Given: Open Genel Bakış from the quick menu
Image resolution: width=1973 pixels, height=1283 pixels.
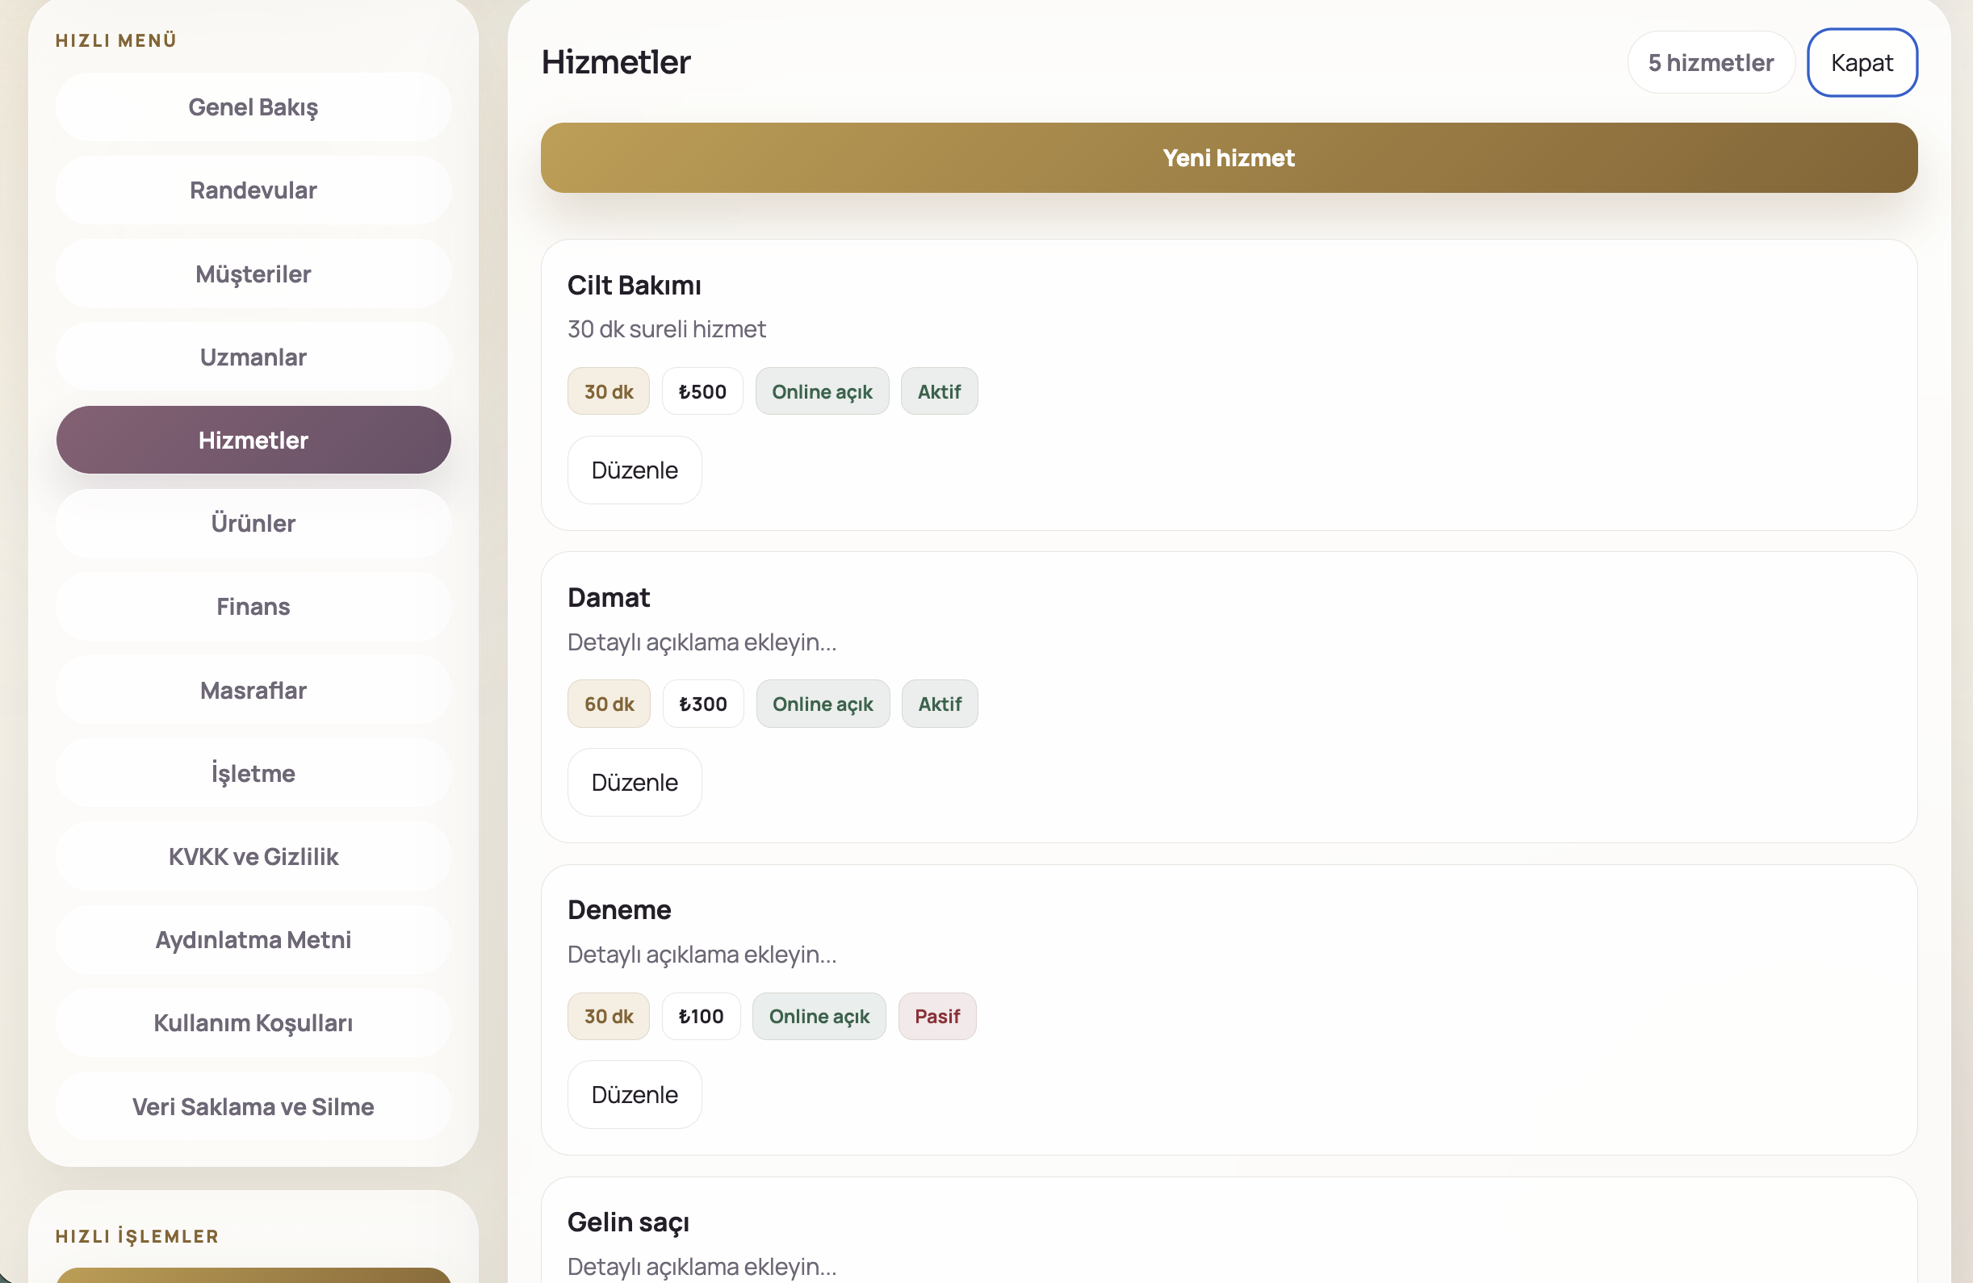Looking at the screenshot, I should 253,107.
